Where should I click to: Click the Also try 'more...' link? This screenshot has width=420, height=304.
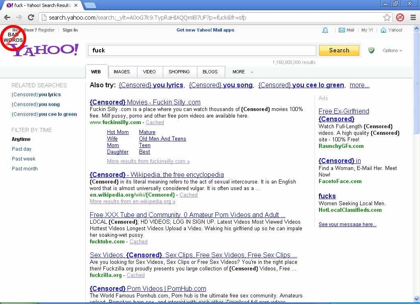[359, 85]
